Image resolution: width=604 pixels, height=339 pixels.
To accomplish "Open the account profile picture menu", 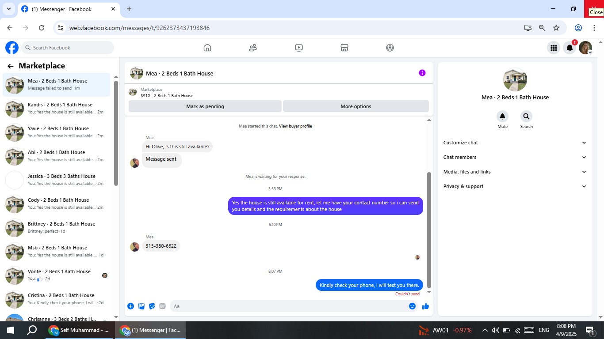I will click(x=585, y=48).
